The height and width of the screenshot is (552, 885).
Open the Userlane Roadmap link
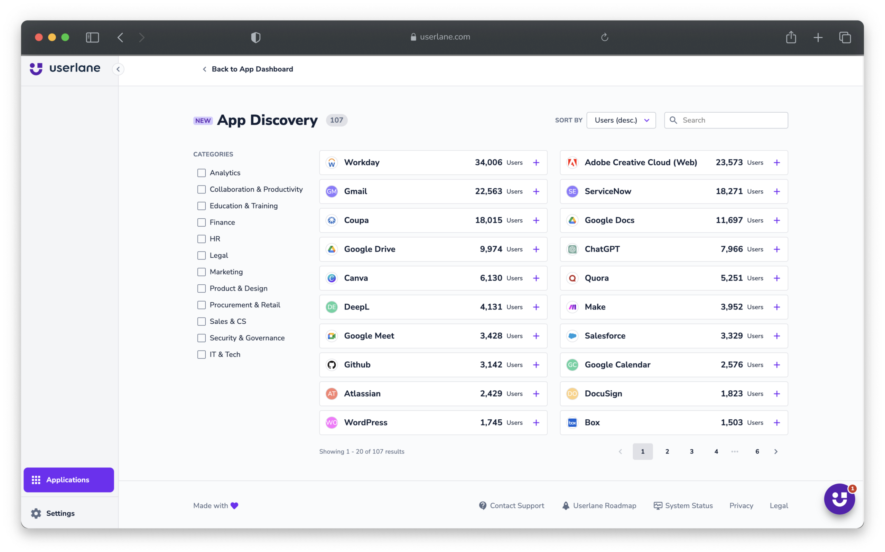coord(599,506)
